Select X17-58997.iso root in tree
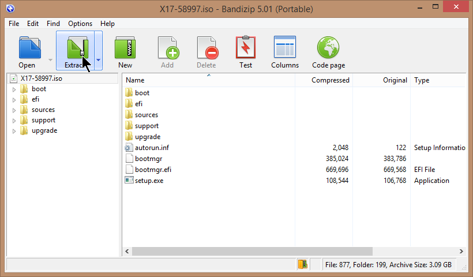 40,78
